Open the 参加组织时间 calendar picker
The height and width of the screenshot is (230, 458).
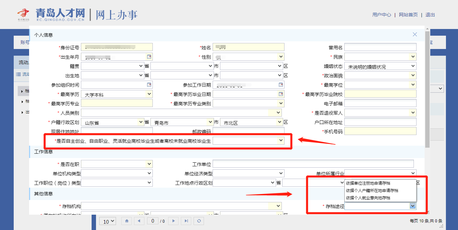pos(149,85)
